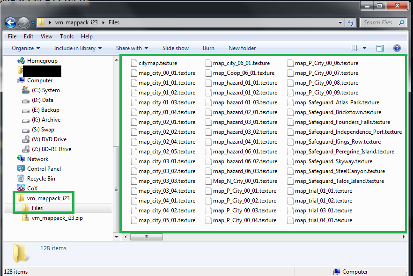Click the Back navigation arrow button

coord(11,22)
